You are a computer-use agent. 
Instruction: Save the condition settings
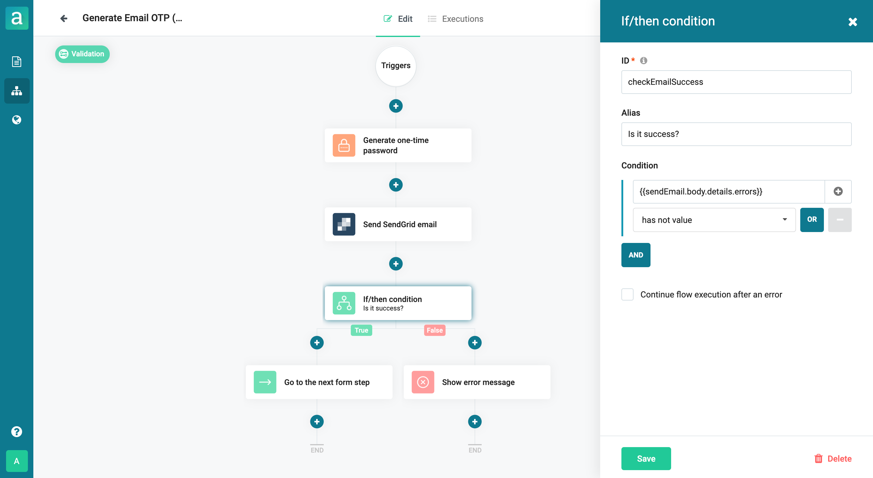click(646, 458)
